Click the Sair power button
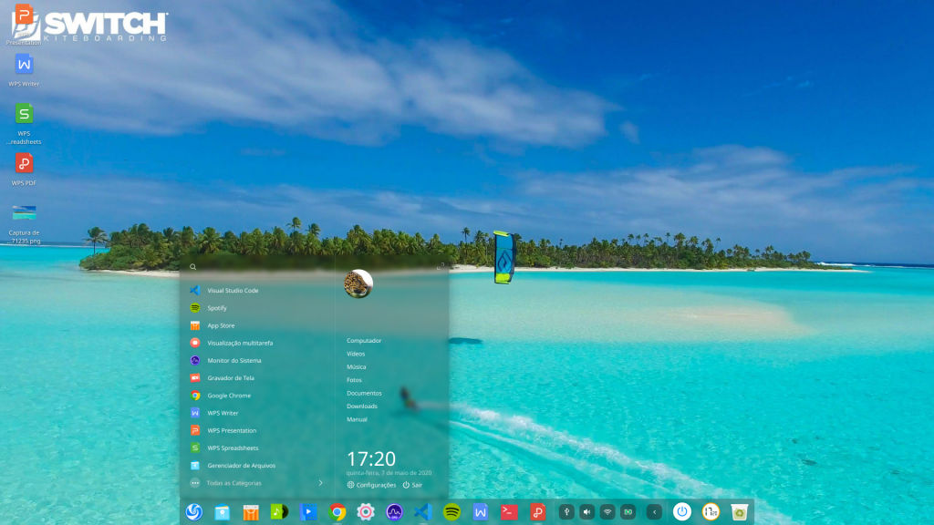934x525 pixels. [x=412, y=485]
